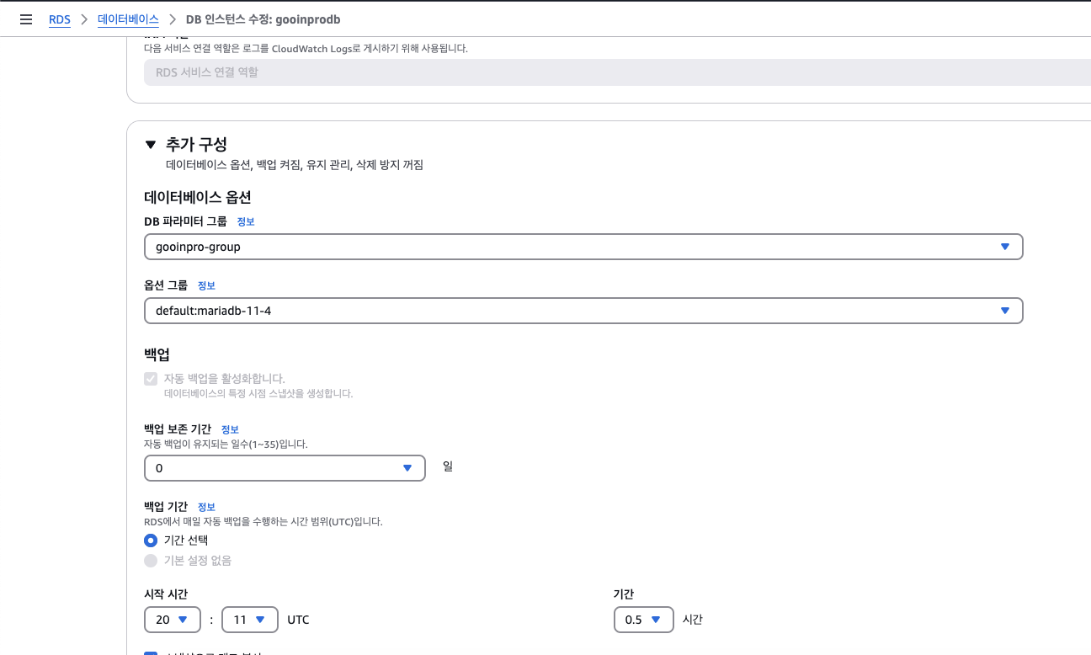Click 정보 link next to DB 파라미터 그룹

coord(245,221)
